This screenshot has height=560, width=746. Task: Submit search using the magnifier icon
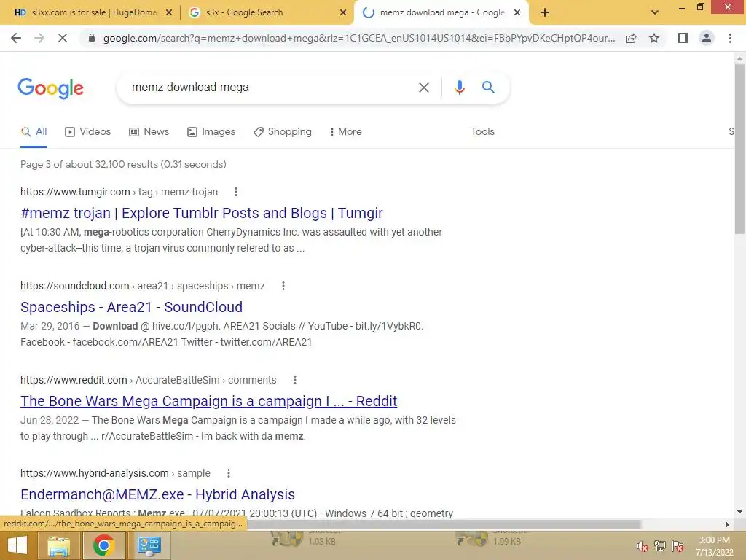(x=488, y=87)
